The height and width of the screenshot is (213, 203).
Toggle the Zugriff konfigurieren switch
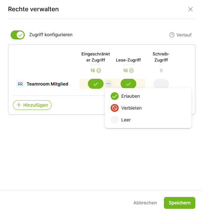[x=18, y=35]
